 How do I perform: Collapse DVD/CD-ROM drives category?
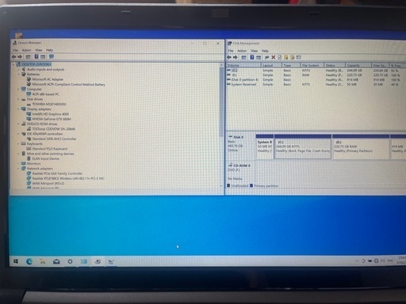[19, 123]
